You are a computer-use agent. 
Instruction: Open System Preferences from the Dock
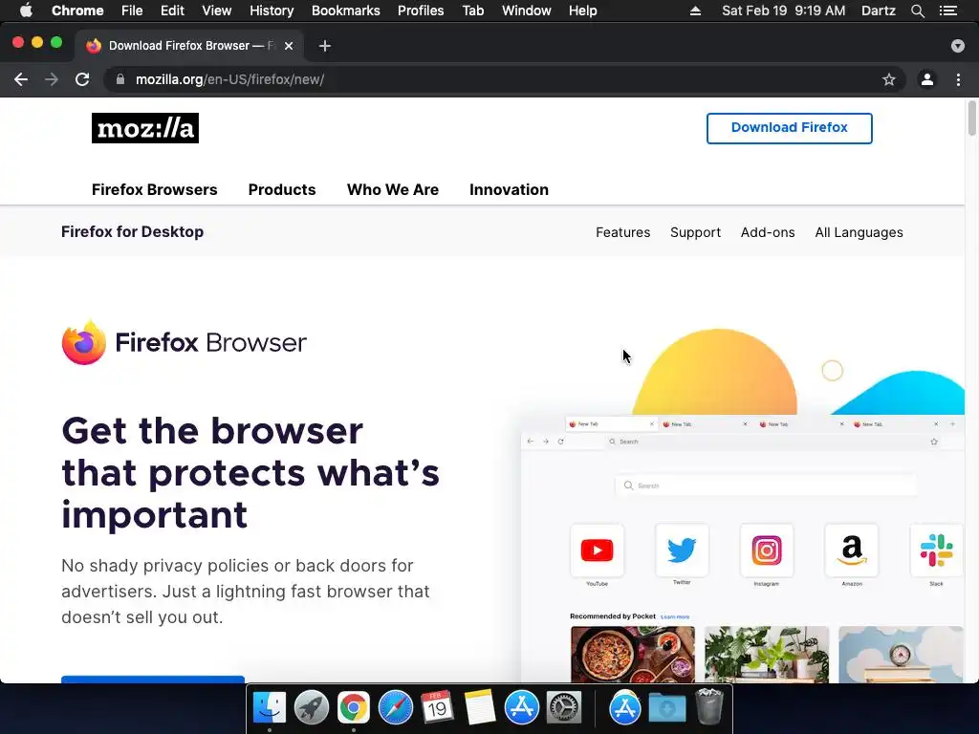click(x=564, y=707)
